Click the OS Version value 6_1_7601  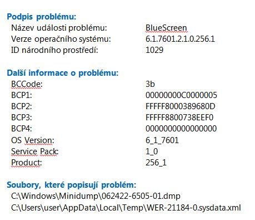pos(162,140)
